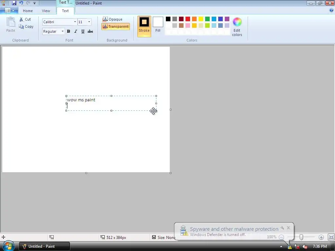The width and height of the screenshot is (335, 251).
Task: Toggle bold formatting
Action: click(69, 31)
